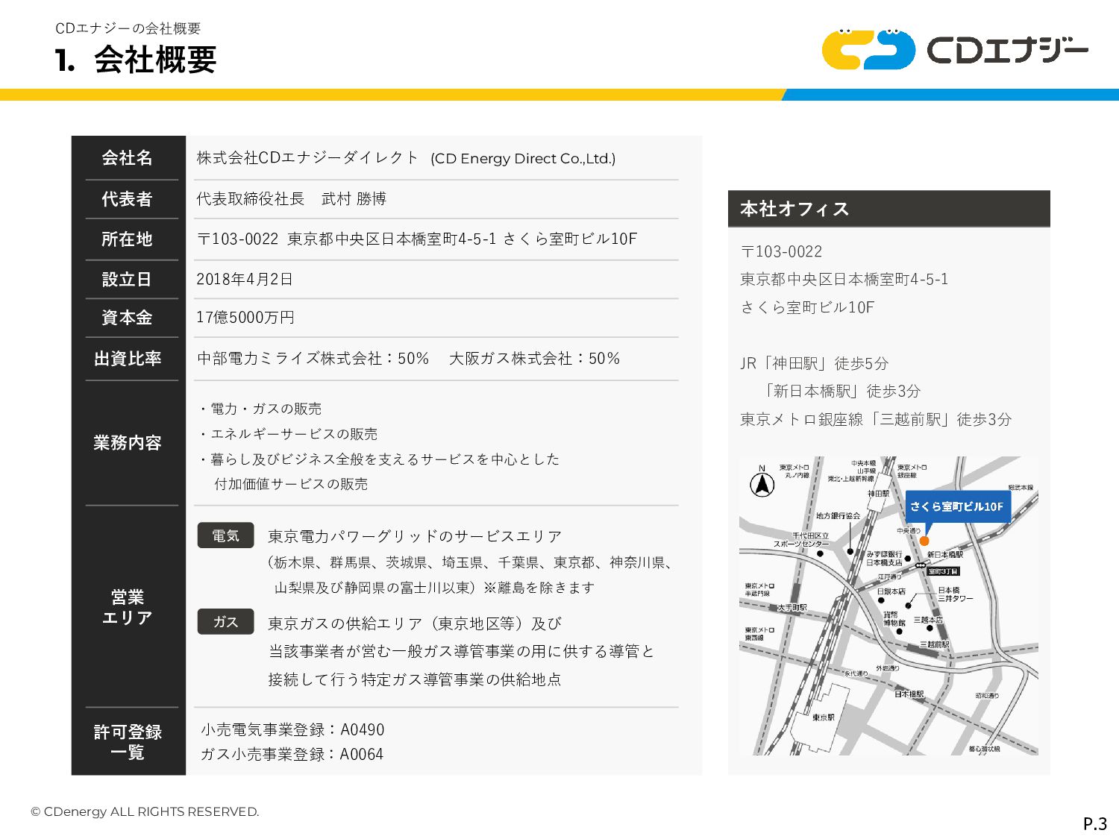1119x839 pixels.
Task: Click the 大手町駅 label on the map
Action: (x=792, y=607)
